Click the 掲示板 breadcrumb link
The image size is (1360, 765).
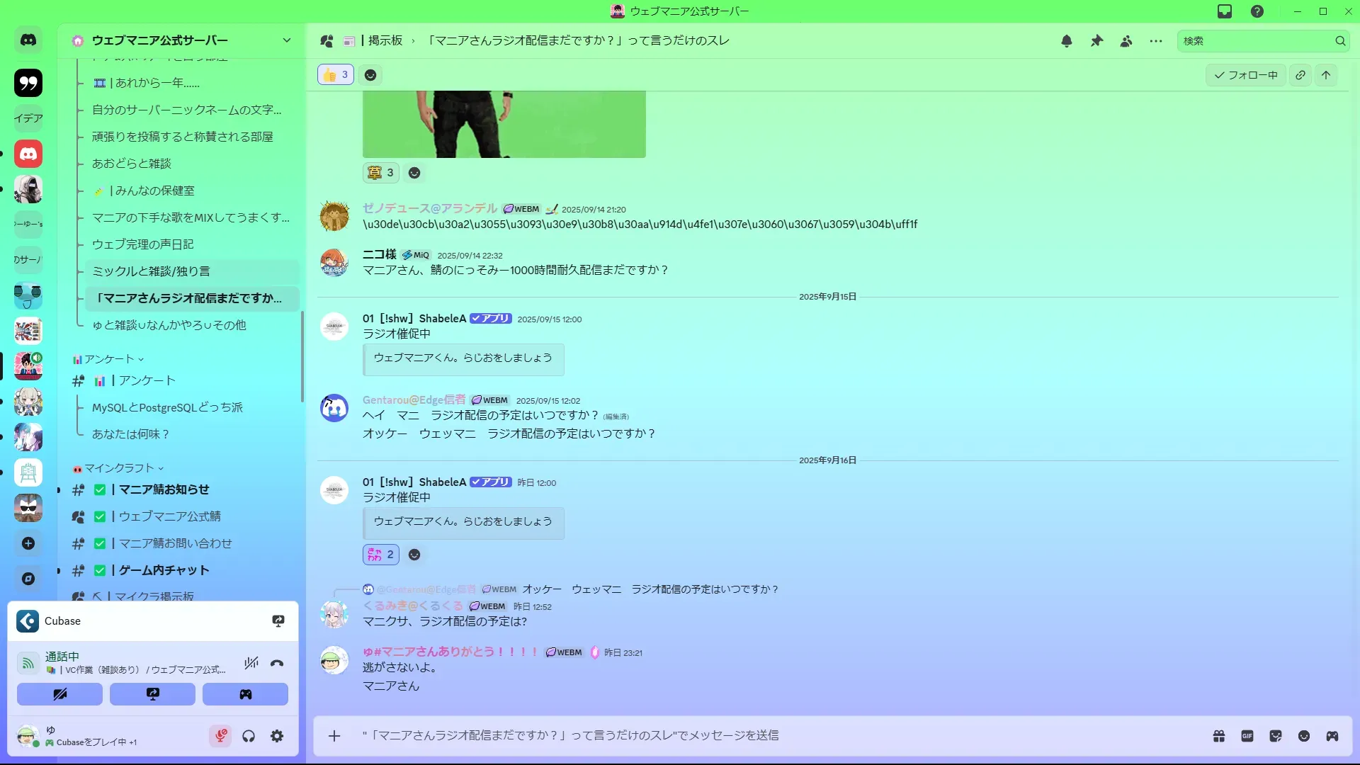click(385, 40)
